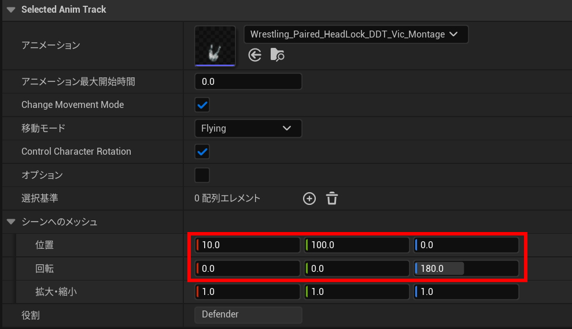Enable the オプション checkbox
572x329 pixels.
point(202,175)
